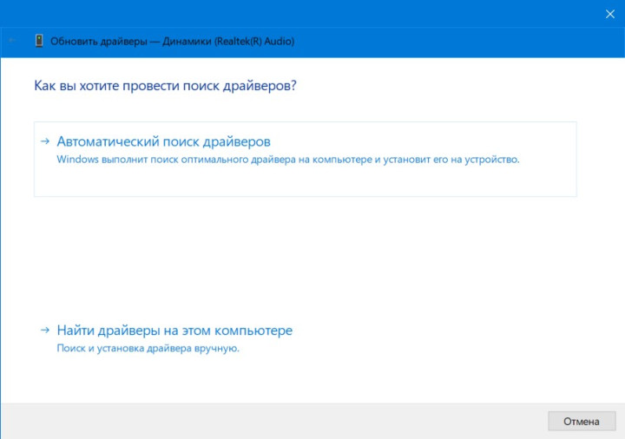Click the text Поиск и установка драйвера вручную
625x439 pixels.
148,348
